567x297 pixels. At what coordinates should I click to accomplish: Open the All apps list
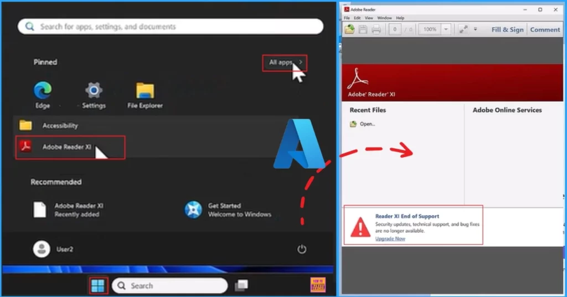[285, 62]
